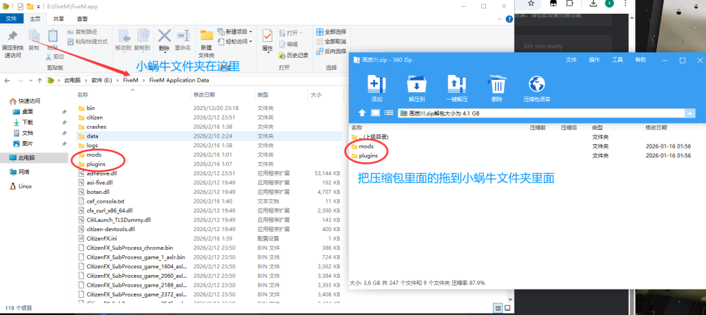Open the File (文件) tab in Explorer
The width and height of the screenshot is (706, 315).
coord(11,19)
